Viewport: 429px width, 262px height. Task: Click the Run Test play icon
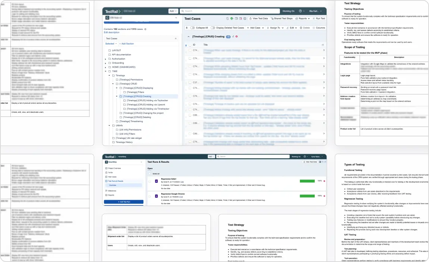tap(314, 19)
